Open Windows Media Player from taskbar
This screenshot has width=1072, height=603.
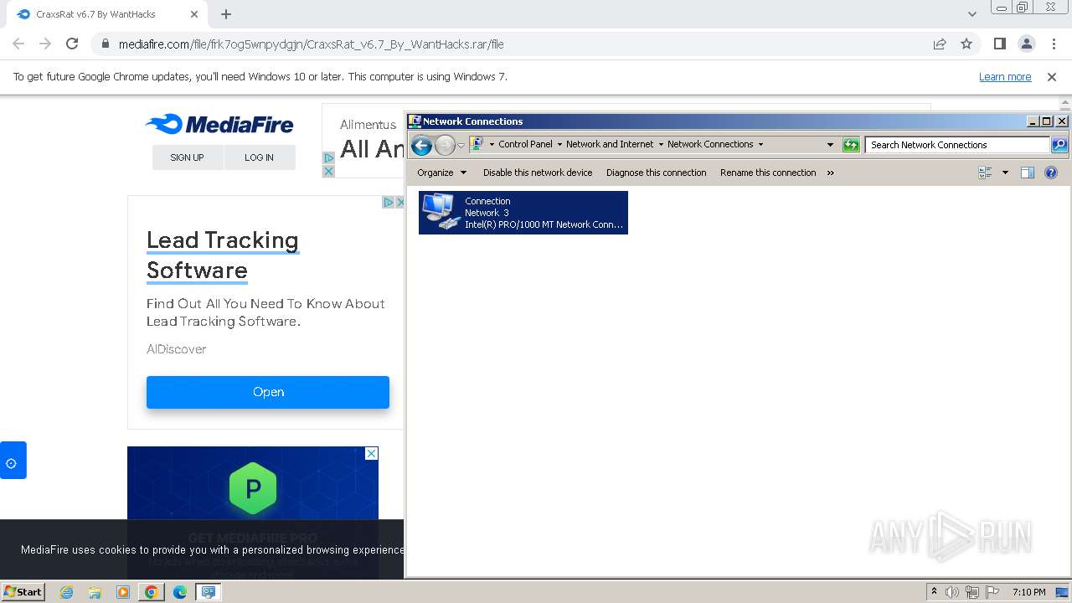pyautogui.click(x=123, y=592)
